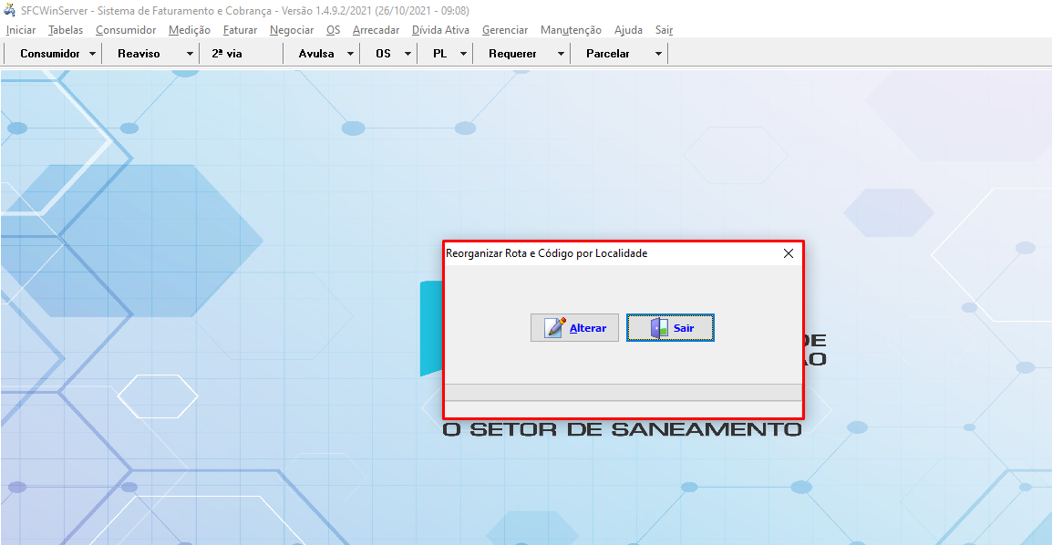
Task: Open the Gerenciar menu
Action: pyautogui.click(x=505, y=30)
